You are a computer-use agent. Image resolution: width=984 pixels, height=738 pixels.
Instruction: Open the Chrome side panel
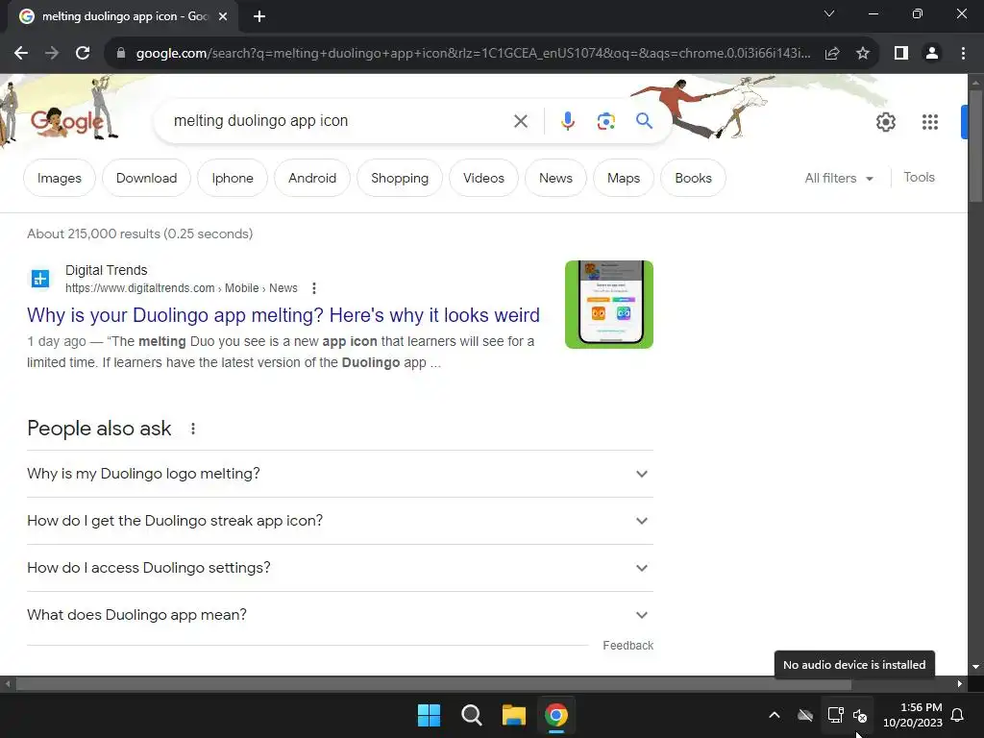(901, 54)
